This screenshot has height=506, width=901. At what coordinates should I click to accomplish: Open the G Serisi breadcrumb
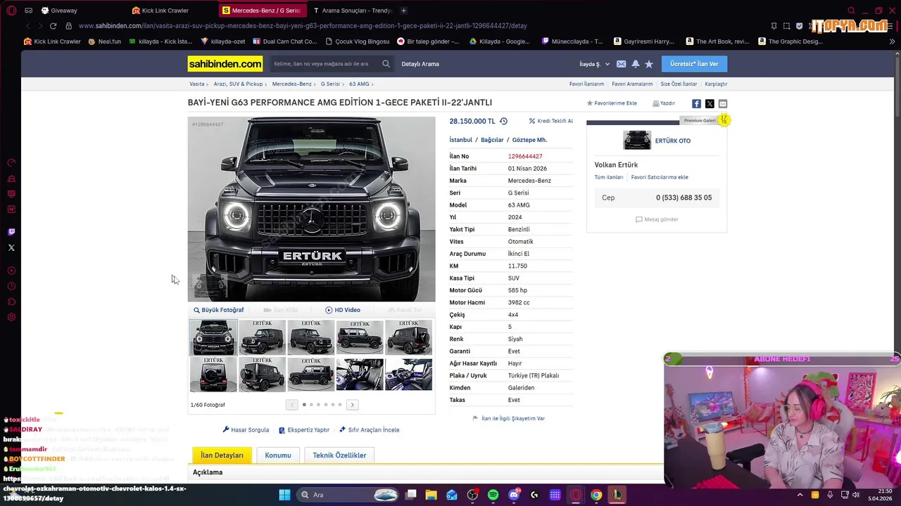(330, 84)
